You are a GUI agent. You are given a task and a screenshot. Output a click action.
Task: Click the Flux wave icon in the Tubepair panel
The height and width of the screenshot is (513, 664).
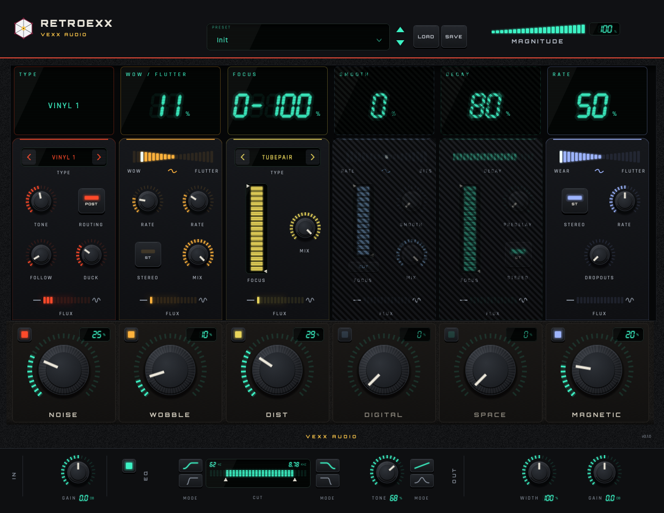310,300
